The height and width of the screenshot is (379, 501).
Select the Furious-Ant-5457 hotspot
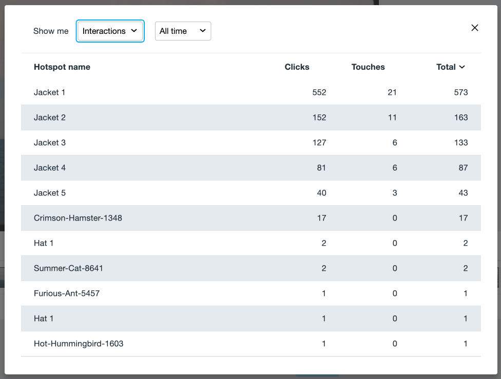point(67,293)
